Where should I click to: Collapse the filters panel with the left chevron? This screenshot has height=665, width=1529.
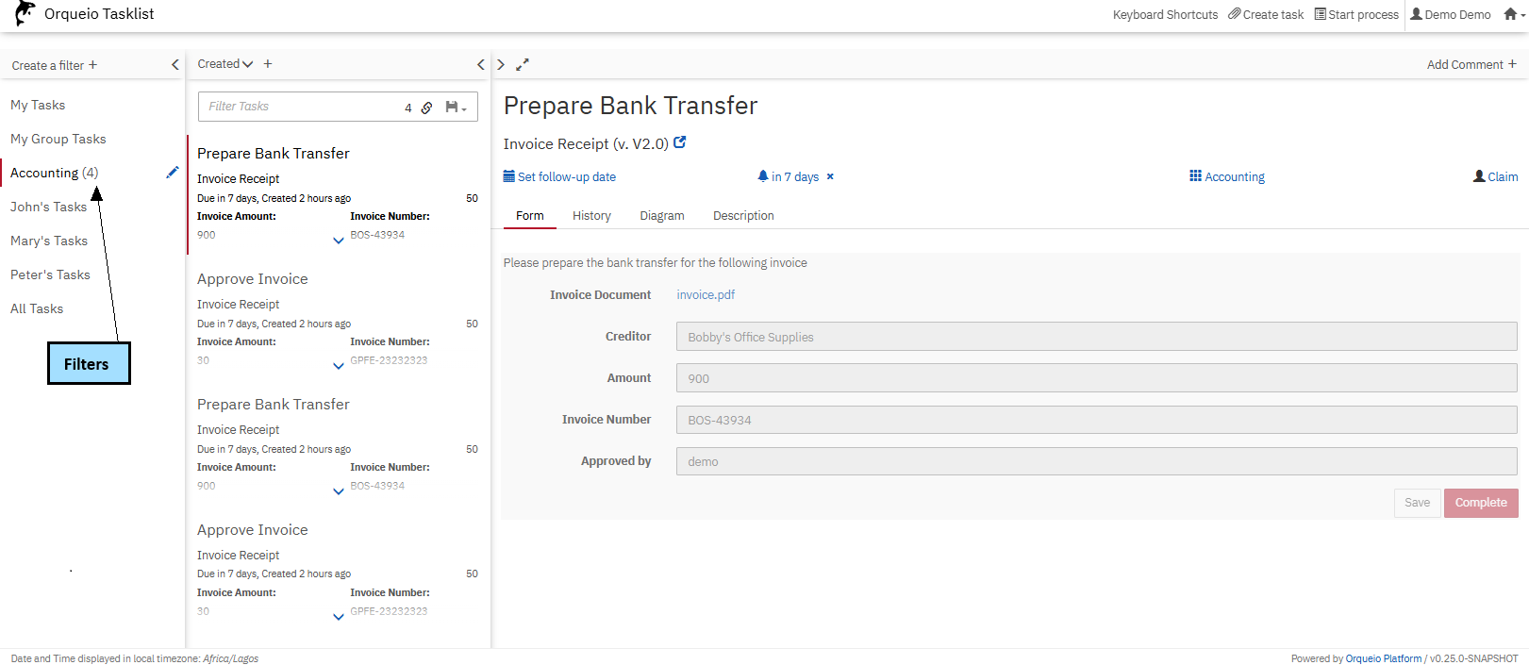(x=175, y=65)
